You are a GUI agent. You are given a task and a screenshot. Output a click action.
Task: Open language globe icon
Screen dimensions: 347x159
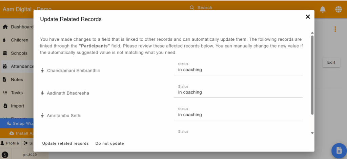point(339,9)
